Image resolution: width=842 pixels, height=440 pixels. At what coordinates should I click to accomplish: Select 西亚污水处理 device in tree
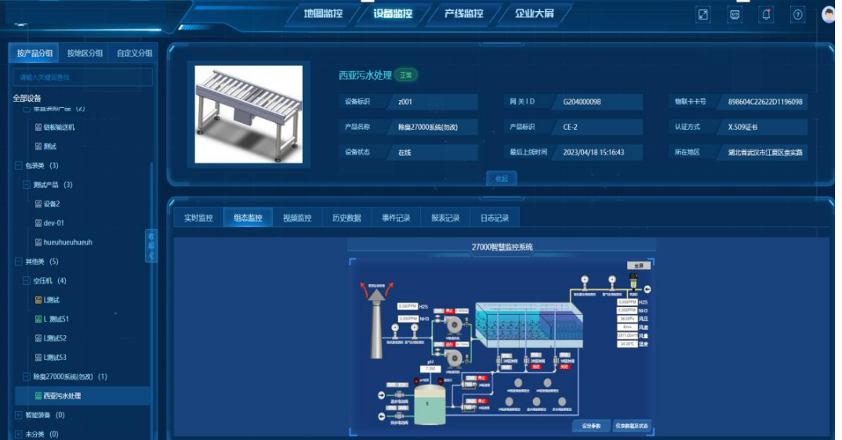[x=62, y=396]
